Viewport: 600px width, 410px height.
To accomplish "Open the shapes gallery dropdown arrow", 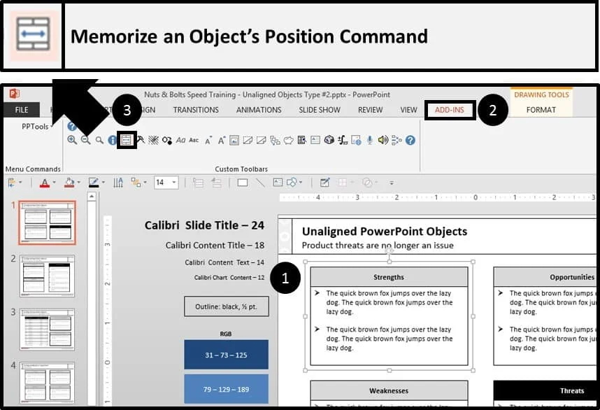I will point(301,183).
